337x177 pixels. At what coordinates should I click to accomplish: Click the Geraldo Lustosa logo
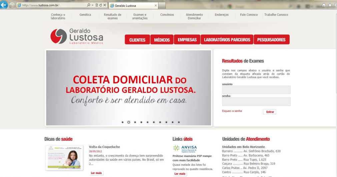coord(77,36)
